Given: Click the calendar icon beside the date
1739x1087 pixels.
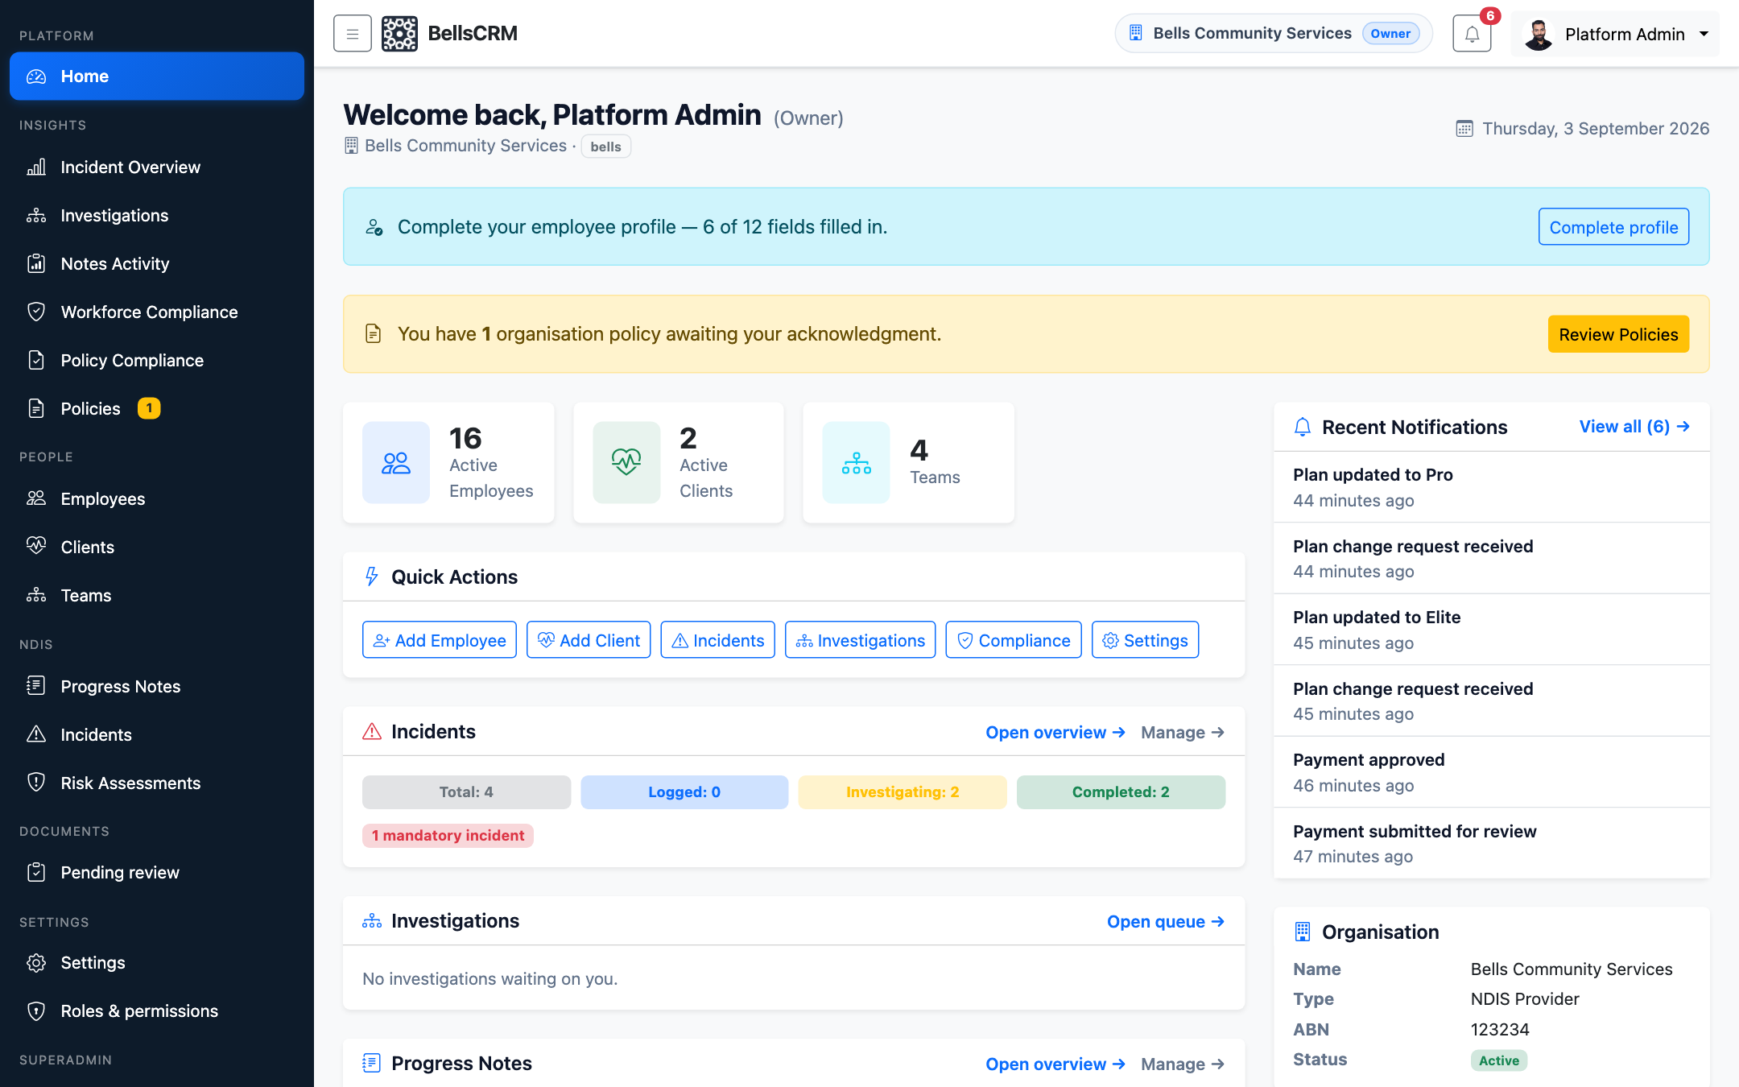Looking at the screenshot, I should 1464,129.
